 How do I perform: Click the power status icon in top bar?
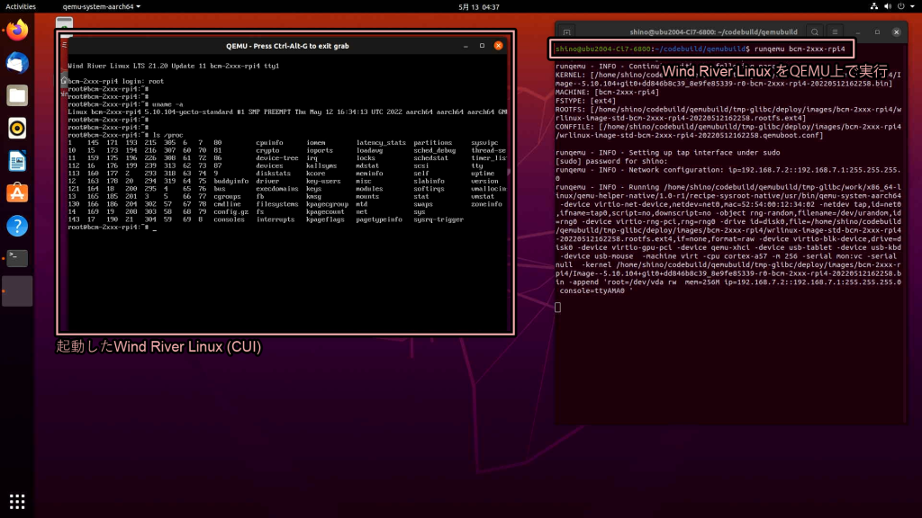pos(902,7)
